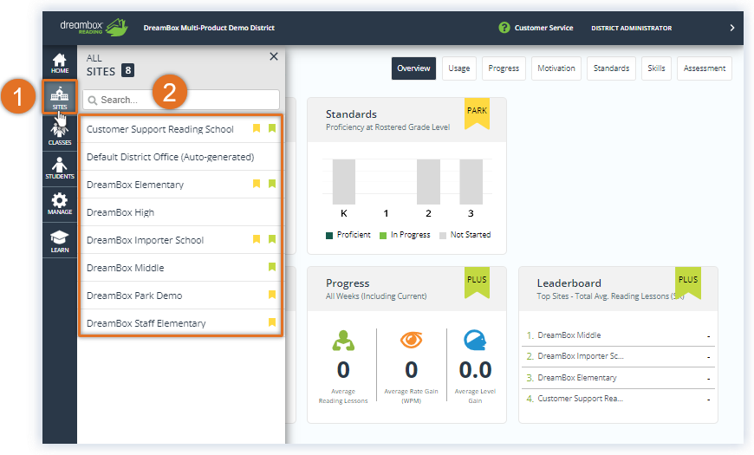Close the All Sites panel
Screen dimensions: 754x455
point(274,56)
